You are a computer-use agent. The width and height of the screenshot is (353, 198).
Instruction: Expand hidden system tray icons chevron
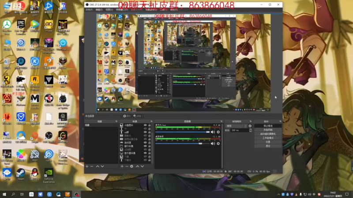(x=279, y=194)
